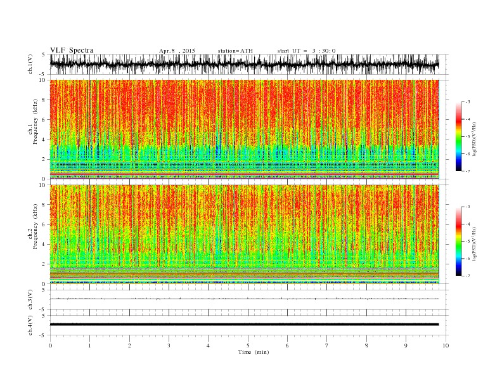Viewport: 502px width, 388px height.
Task: Select the "start UT = 3:30:0" label
Action: coord(306,51)
